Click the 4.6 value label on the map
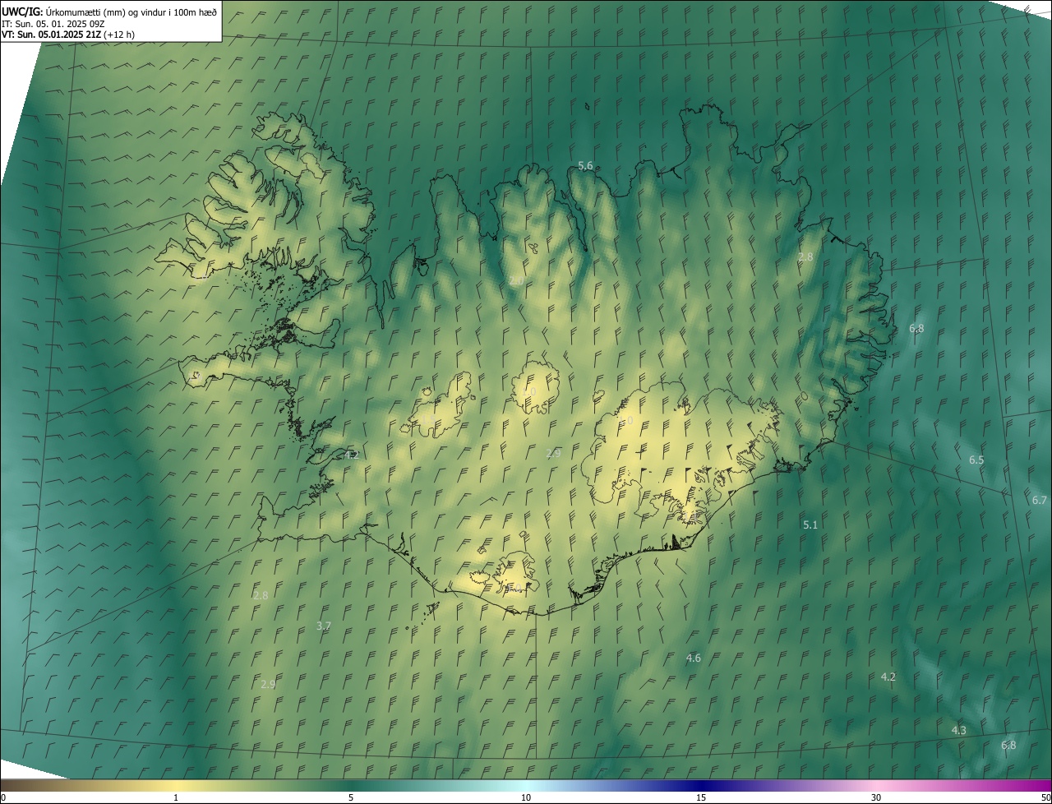Screen dimensions: 1052x804 coord(694,658)
